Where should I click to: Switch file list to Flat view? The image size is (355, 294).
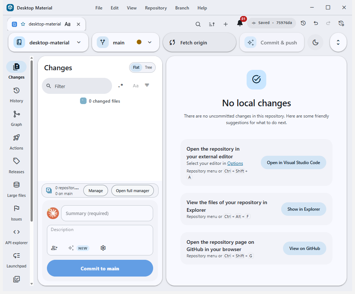[136, 68]
